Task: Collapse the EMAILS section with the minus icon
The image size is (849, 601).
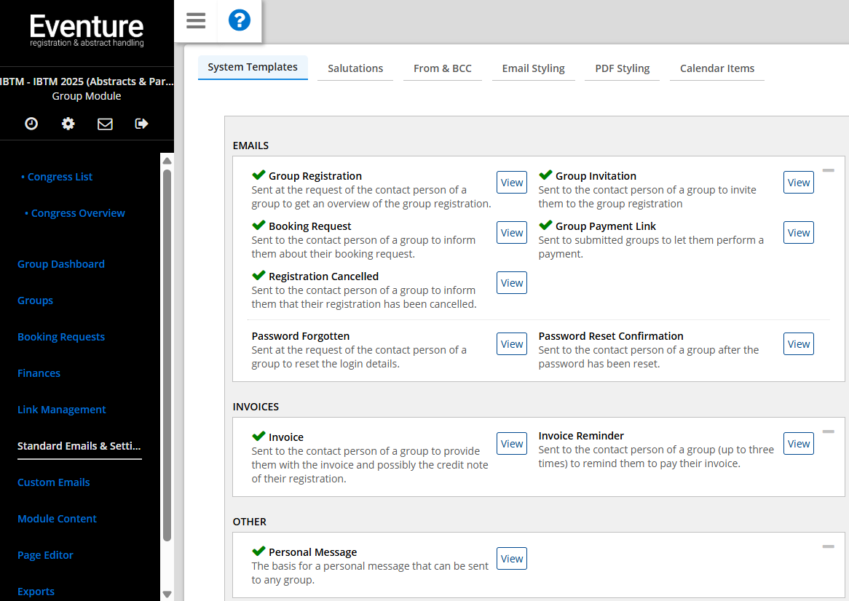Action: [x=829, y=170]
